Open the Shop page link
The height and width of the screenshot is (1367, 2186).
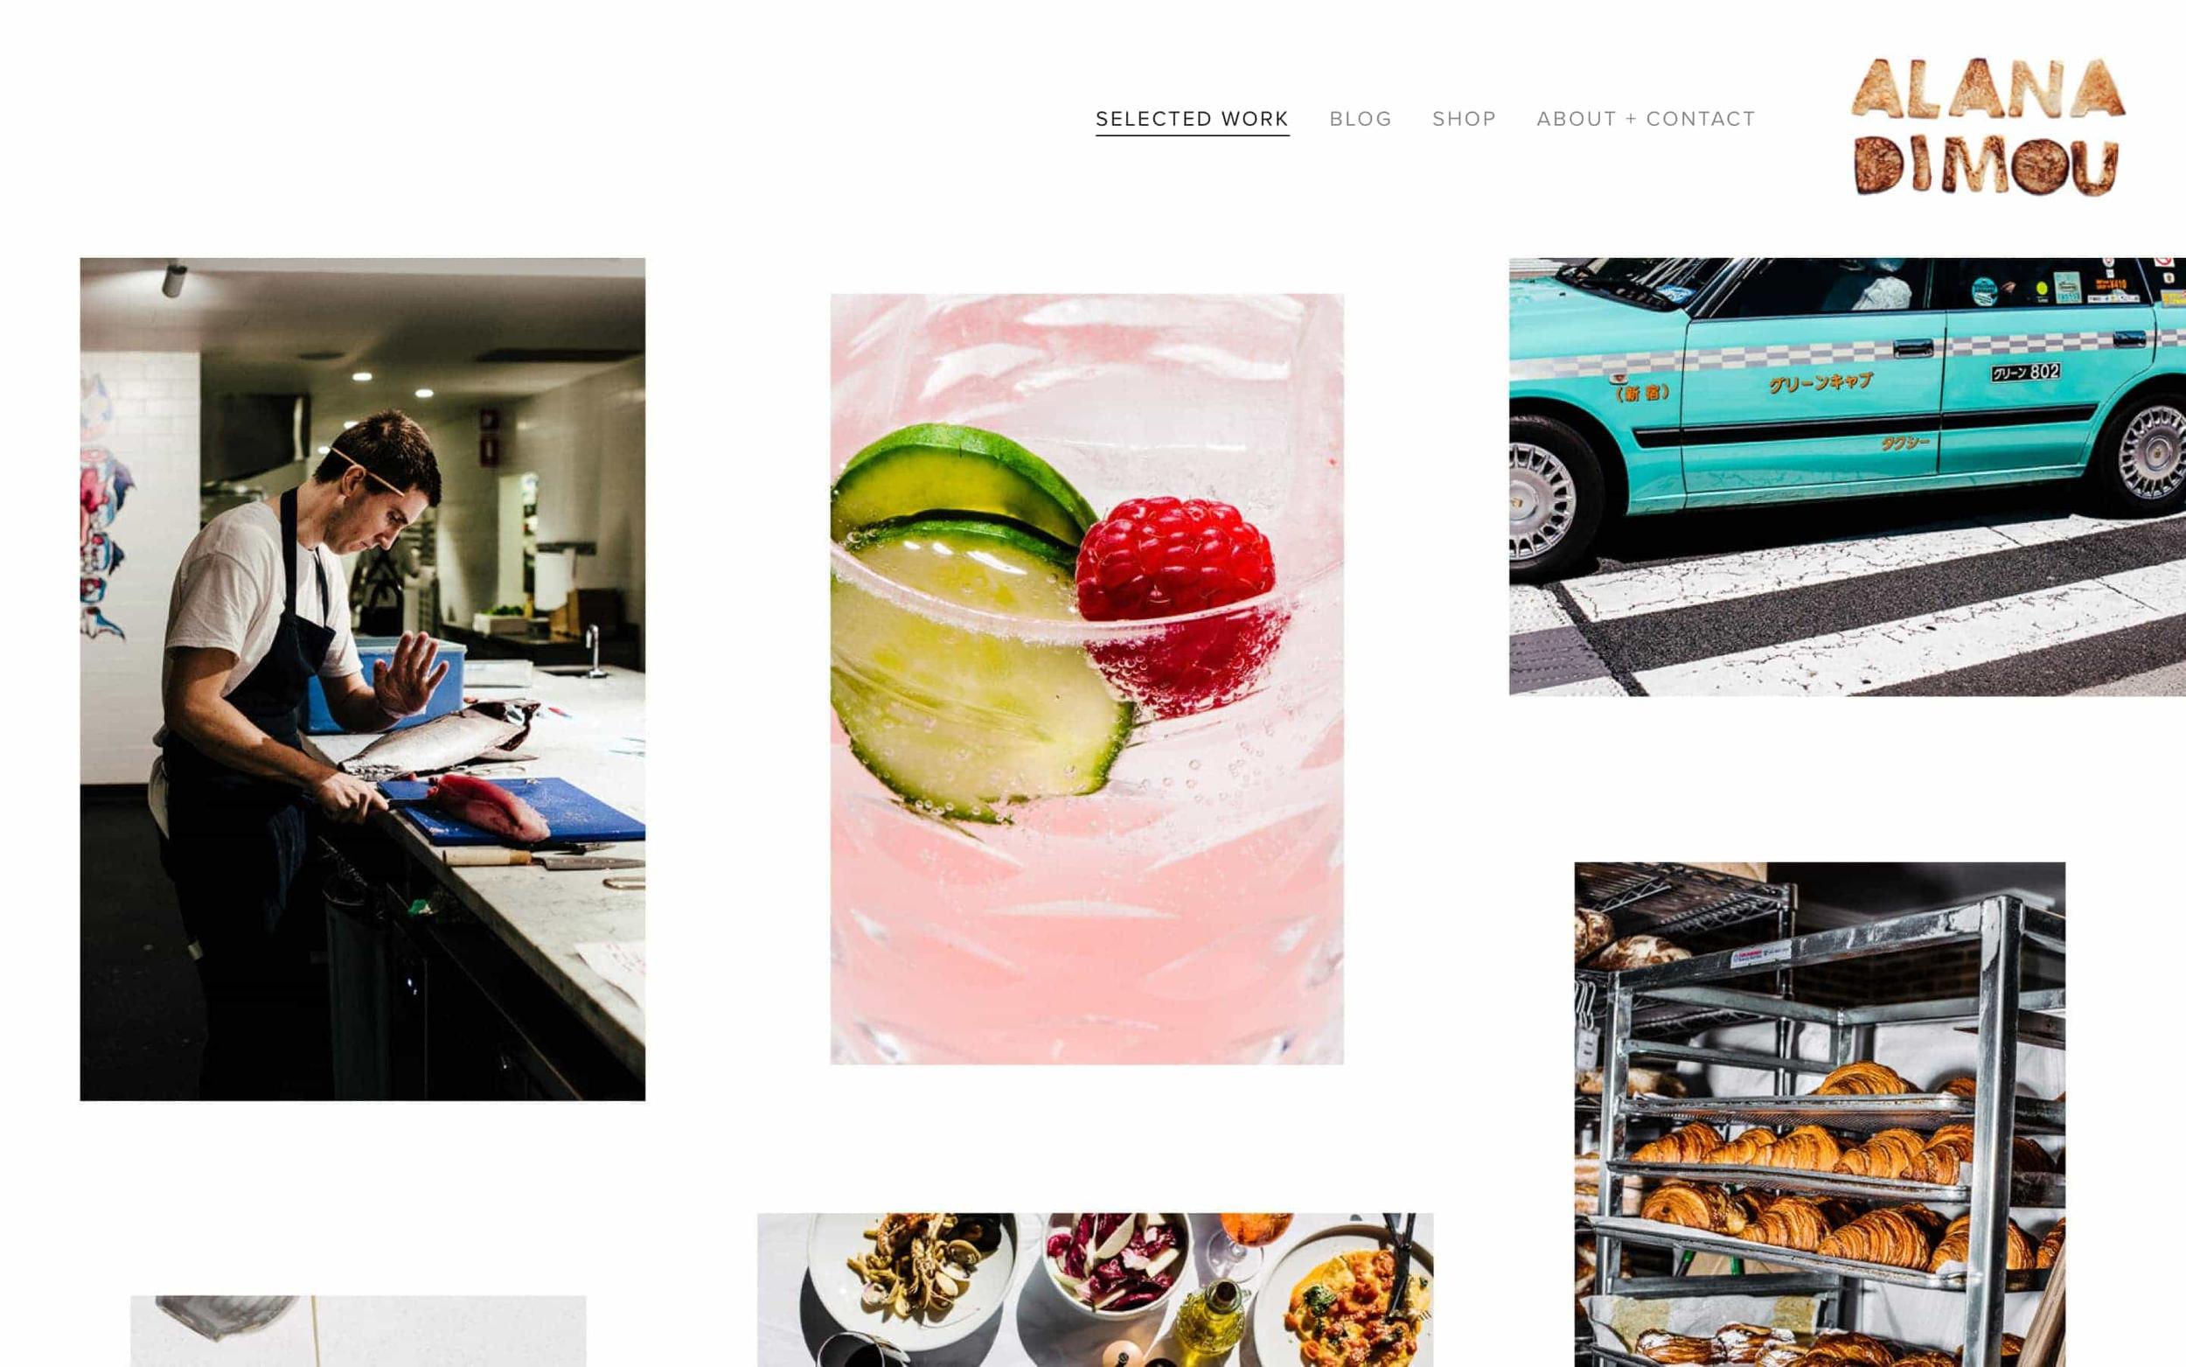(1464, 118)
